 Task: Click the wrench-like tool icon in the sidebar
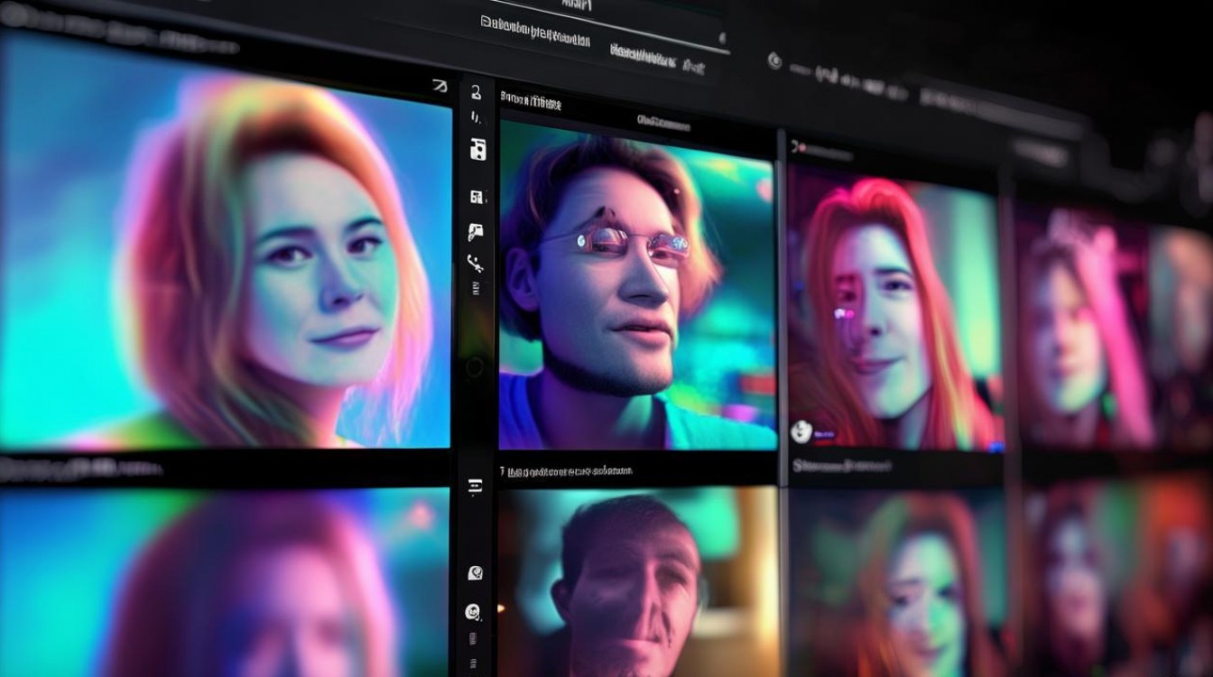(x=475, y=264)
